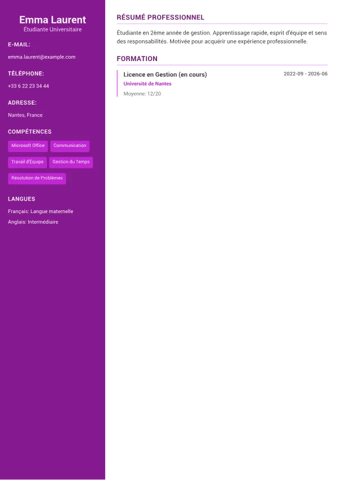
Task: Click the Université de Nantes link
Action: click(x=147, y=84)
